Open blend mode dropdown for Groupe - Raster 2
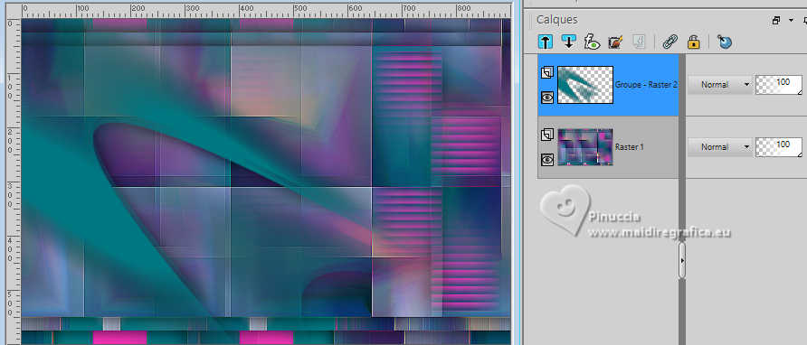Image resolution: width=807 pixels, height=345 pixels. click(x=719, y=85)
